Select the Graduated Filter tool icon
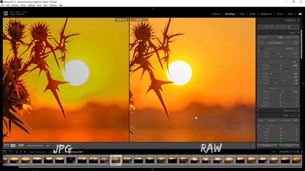 click(x=277, y=27)
